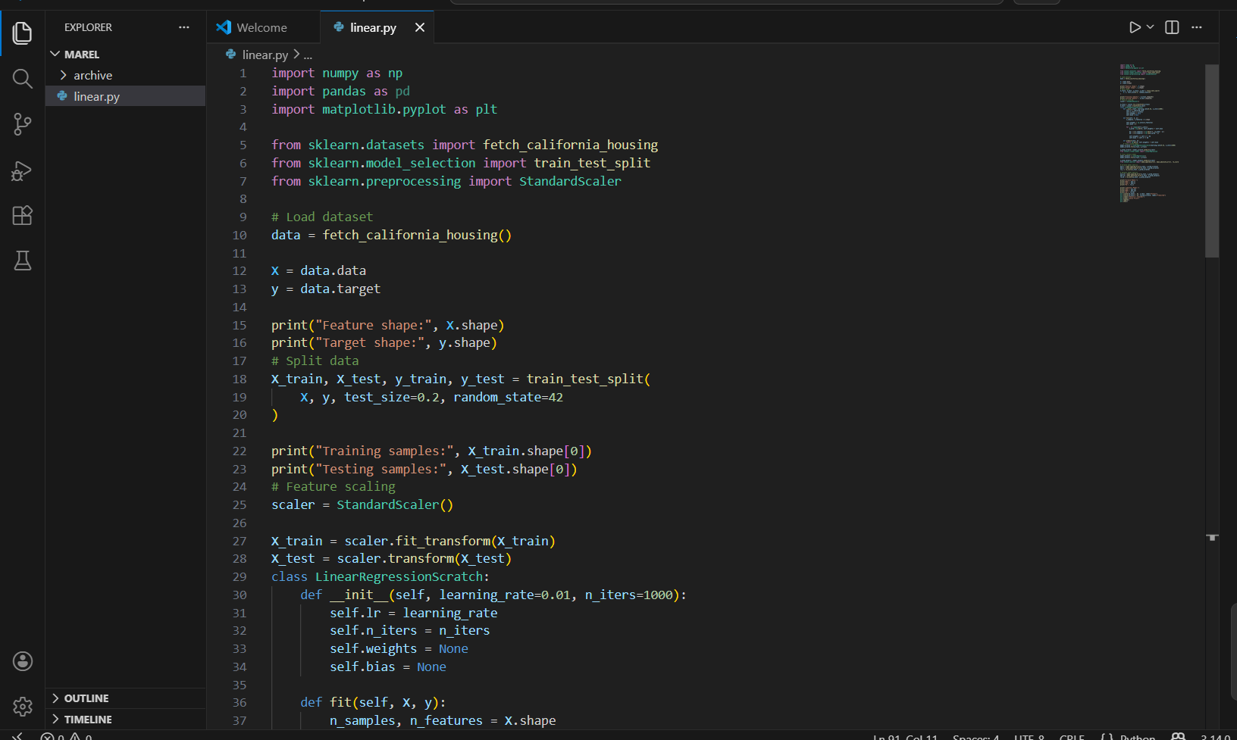1237x740 pixels.
Task: Select linear.py in the Explorer tree
Action: (125, 96)
